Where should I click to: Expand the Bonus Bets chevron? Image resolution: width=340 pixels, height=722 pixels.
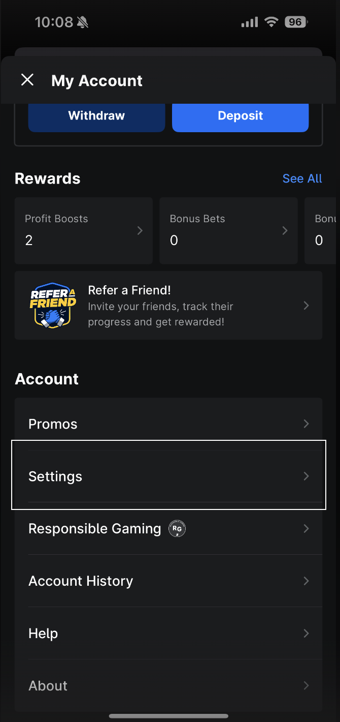[x=285, y=231]
